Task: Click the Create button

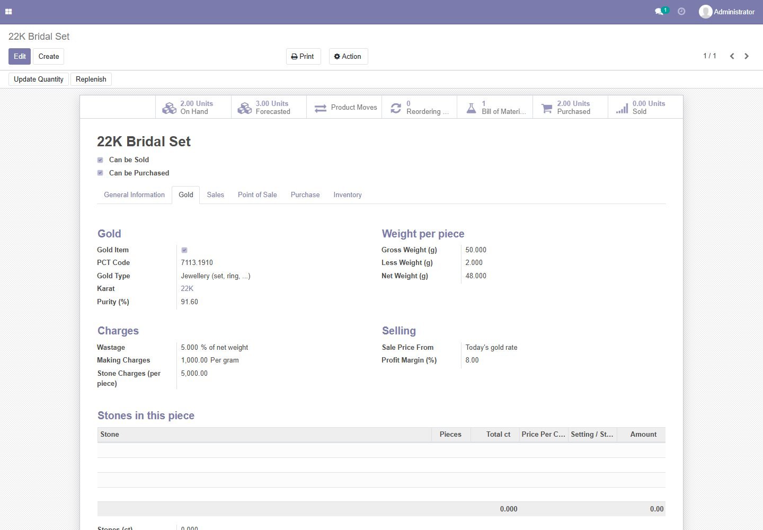Action: 49,56
